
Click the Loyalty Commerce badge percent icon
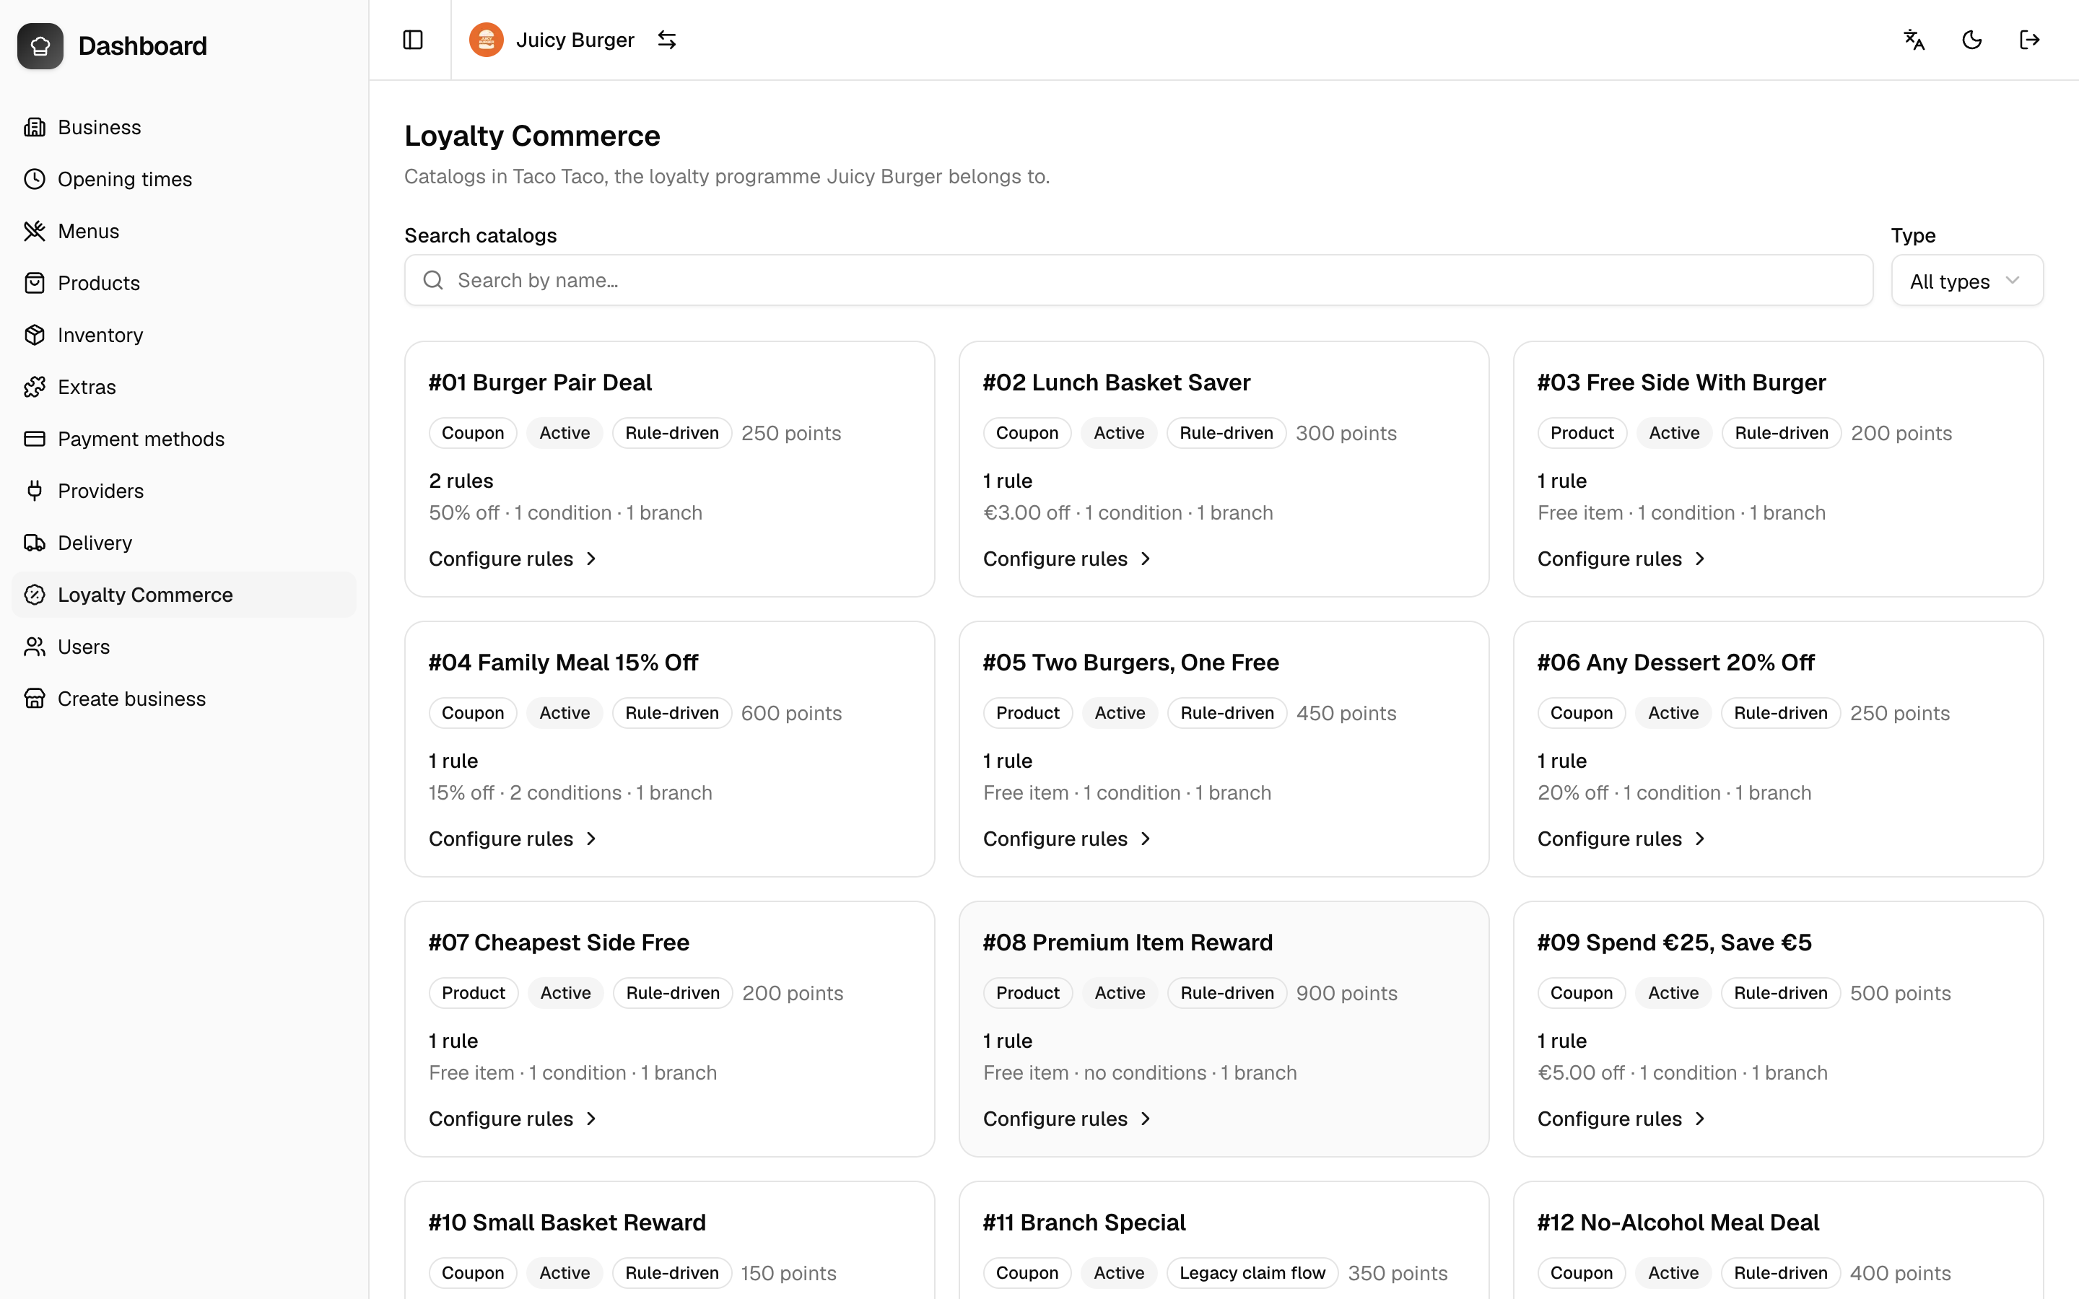click(x=35, y=595)
